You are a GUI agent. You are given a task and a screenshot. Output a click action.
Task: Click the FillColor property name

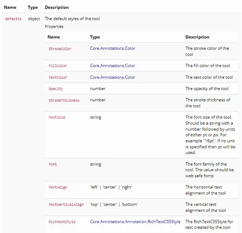(x=58, y=66)
